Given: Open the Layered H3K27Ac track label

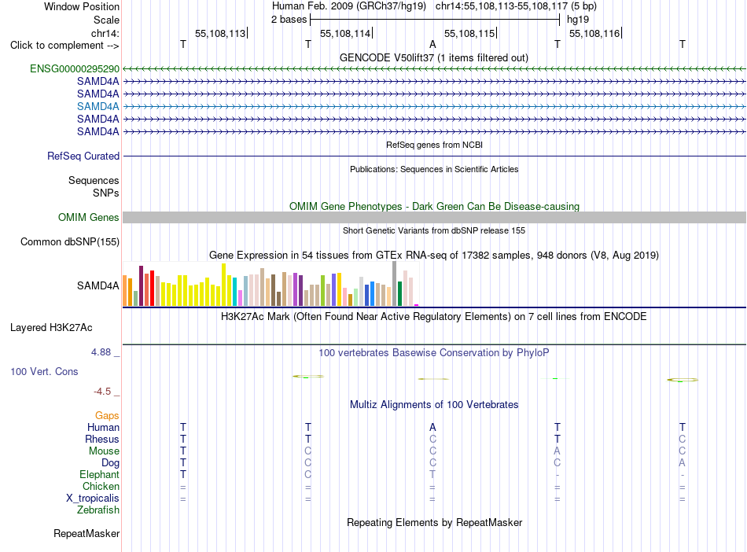Looking at the screenshot, I should (51, 328).
